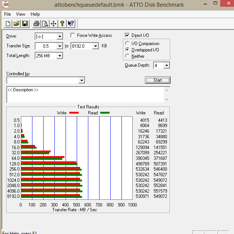The width and height of the screenshot is (234, 234).
Task: Click the blue four-arrow move icon
Action: (x=53, y=24)
